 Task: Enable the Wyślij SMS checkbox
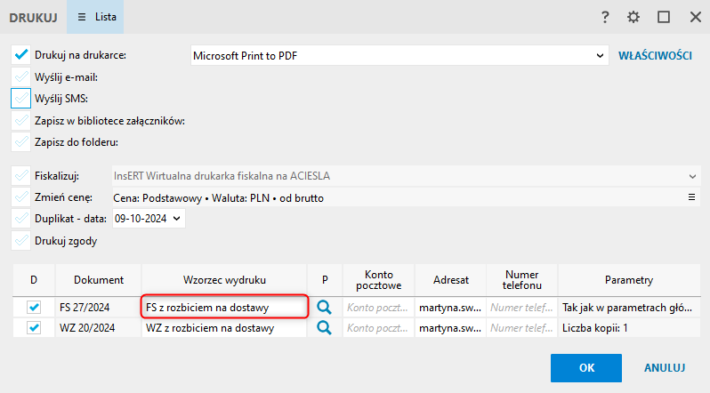pos(21,98)
